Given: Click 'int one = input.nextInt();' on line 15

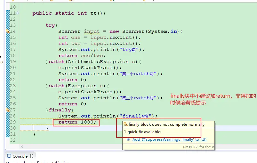Looking at the screenshot, I should click(100, 38).
